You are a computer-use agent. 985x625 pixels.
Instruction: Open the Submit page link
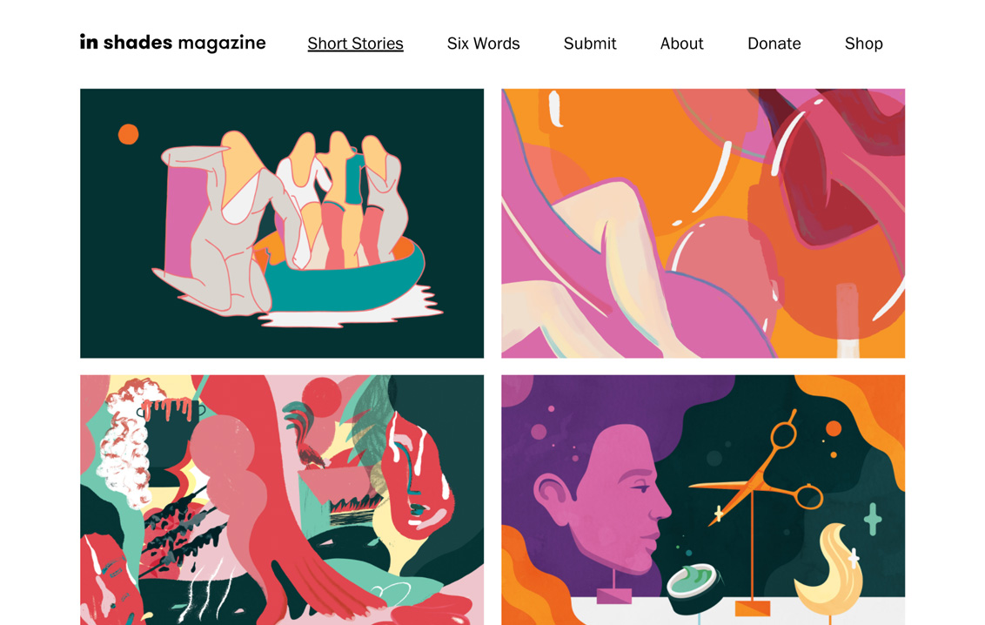590,44
